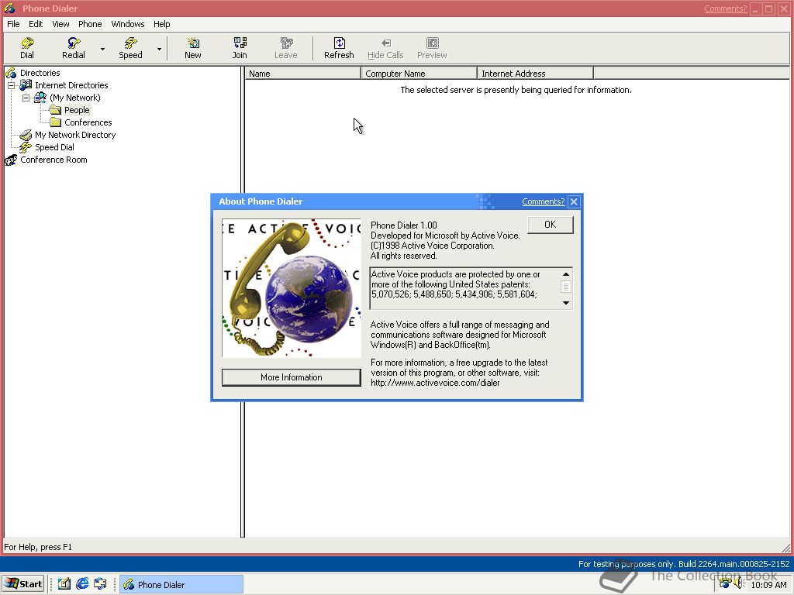Click the 'Phone Dialer 1.00' version text
This screenshot has width=794, height=595.
(403, 225)
